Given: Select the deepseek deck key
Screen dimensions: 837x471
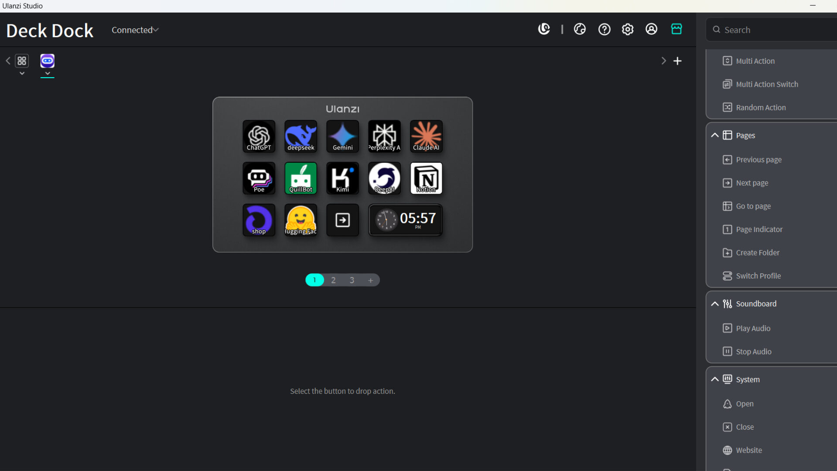Looking at the screenshot, I should click(x=301, y=137).
